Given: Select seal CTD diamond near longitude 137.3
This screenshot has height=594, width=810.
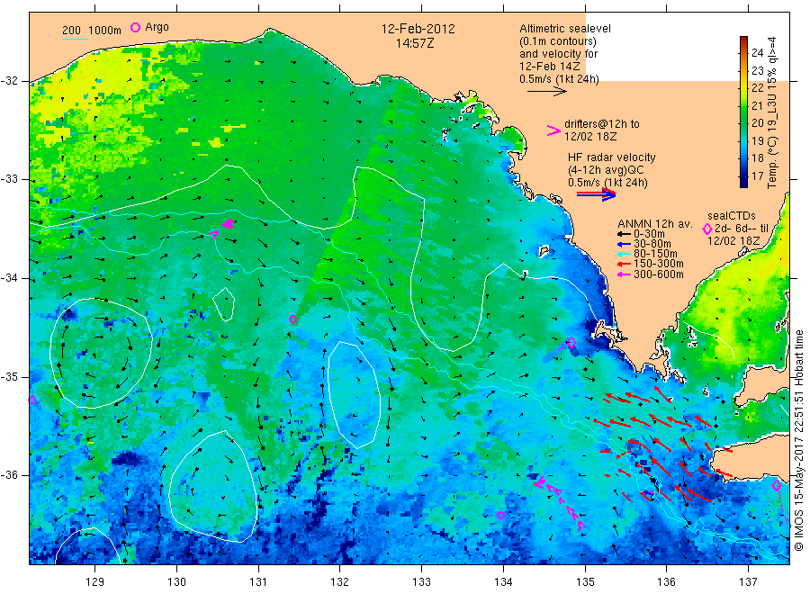Looking at the screenshot, I should 777,485.
